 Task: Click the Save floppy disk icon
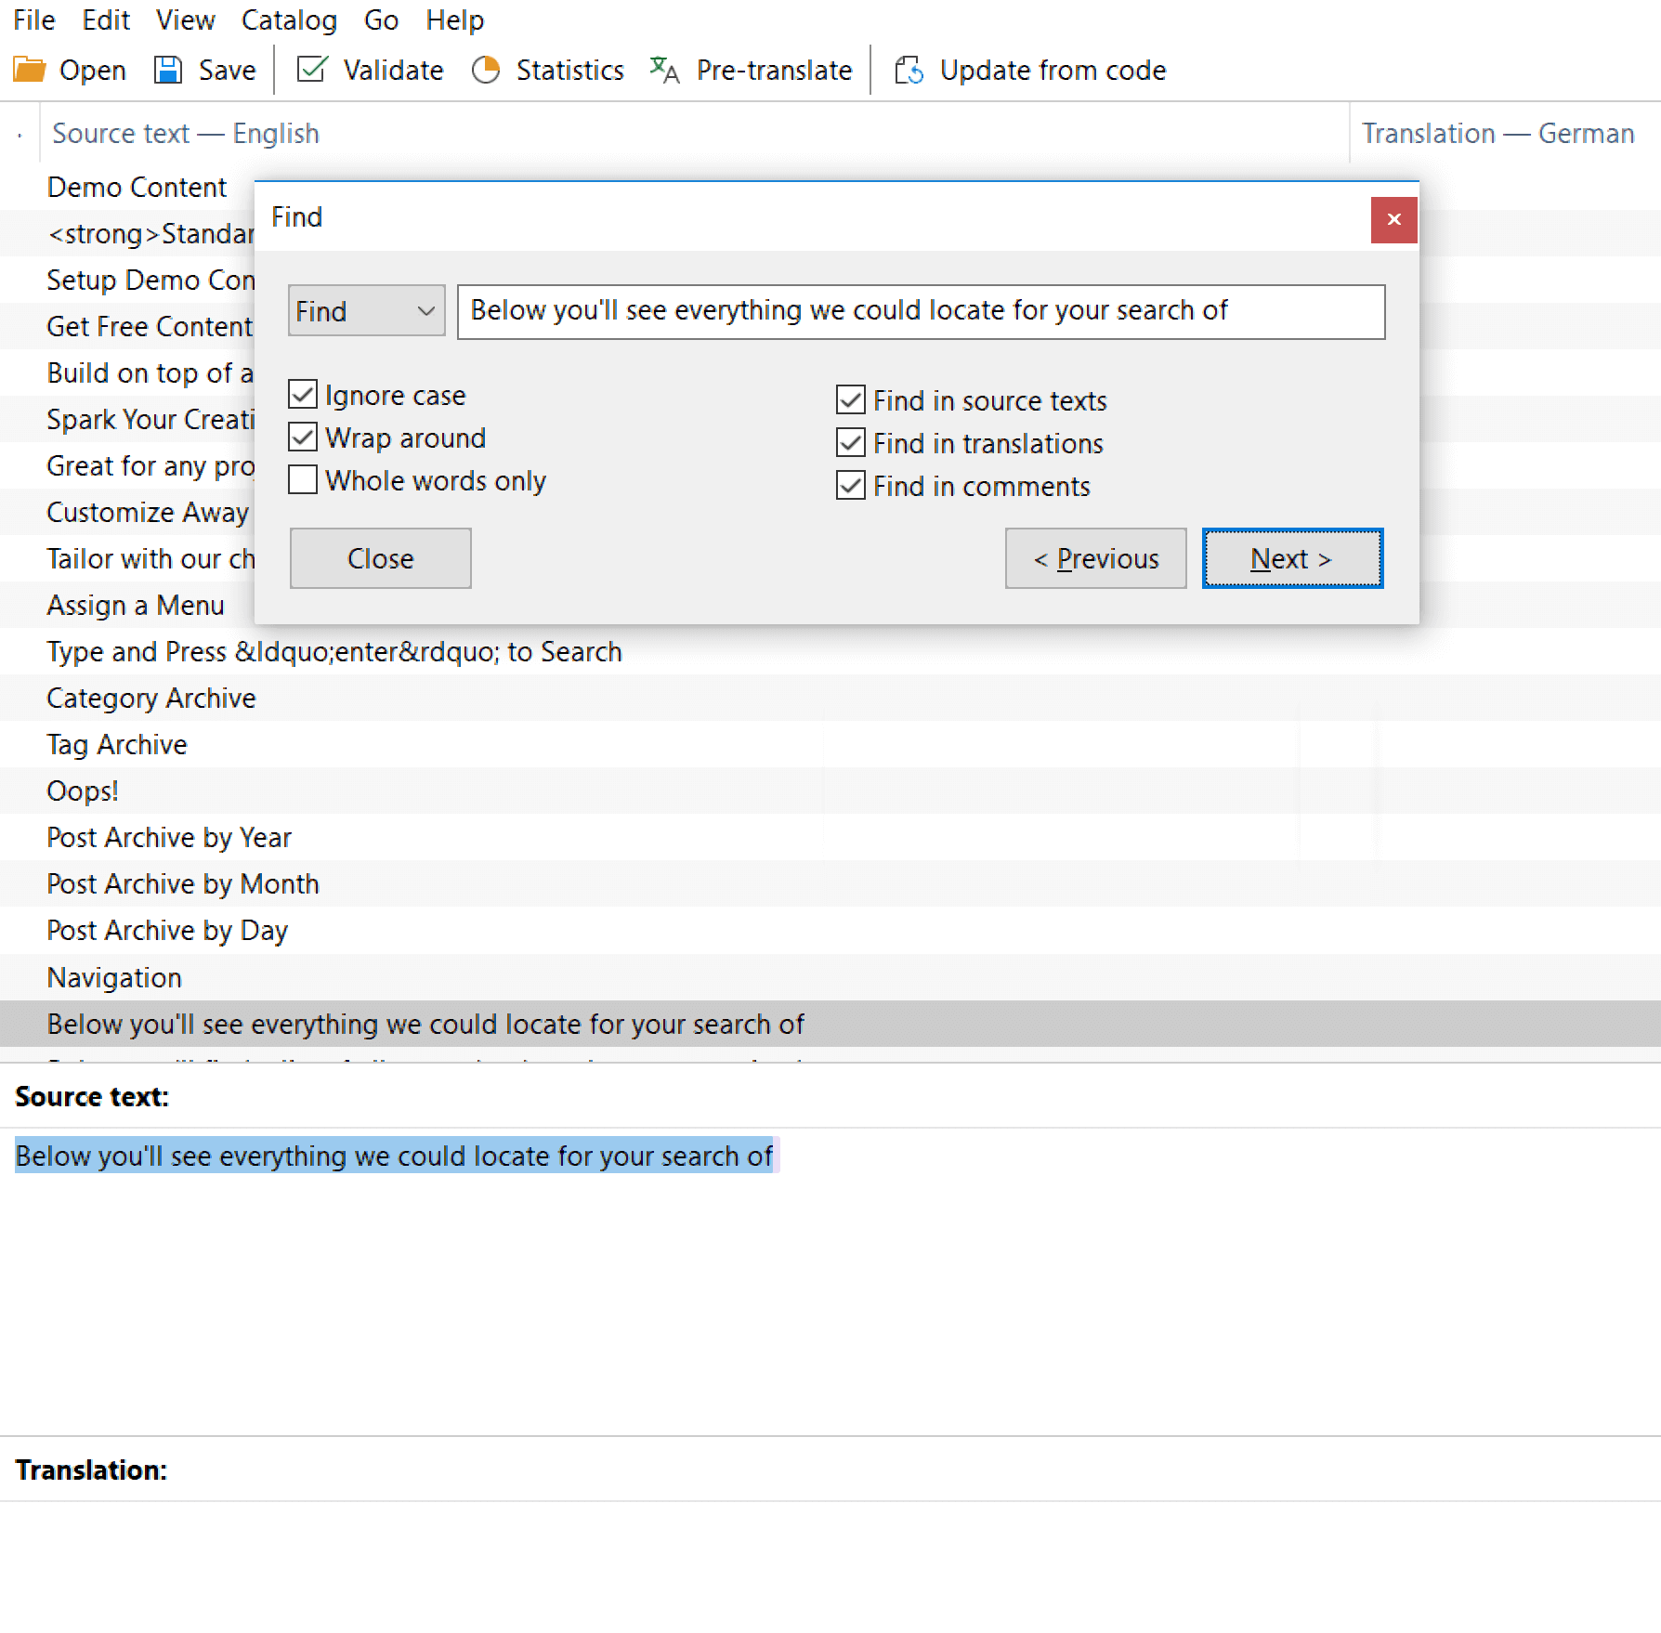pyautogui.click(x=168, y=70)
